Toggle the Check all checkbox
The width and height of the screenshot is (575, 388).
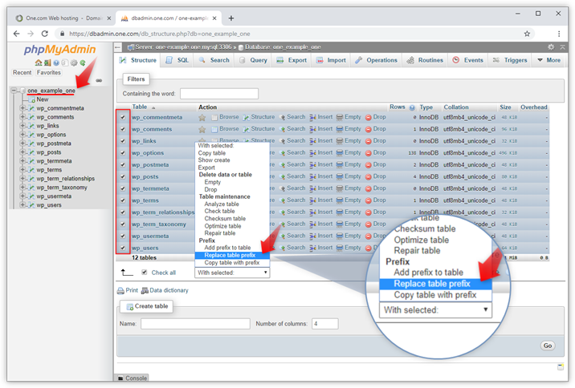(145, 273)
